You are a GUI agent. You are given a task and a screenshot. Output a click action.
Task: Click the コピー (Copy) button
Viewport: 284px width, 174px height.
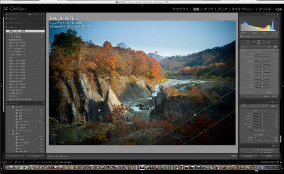pyautogui.click(x=15, y=156)
